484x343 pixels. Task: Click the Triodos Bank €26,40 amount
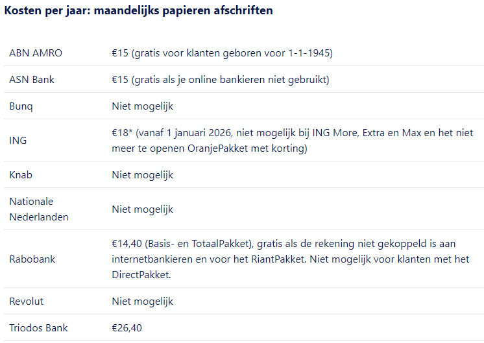coord(127,328)
